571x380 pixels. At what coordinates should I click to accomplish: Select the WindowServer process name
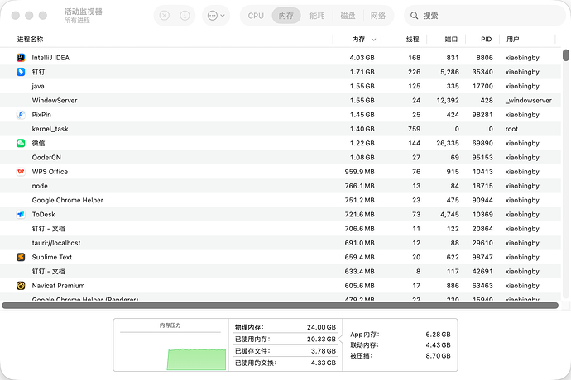point(55,100)
